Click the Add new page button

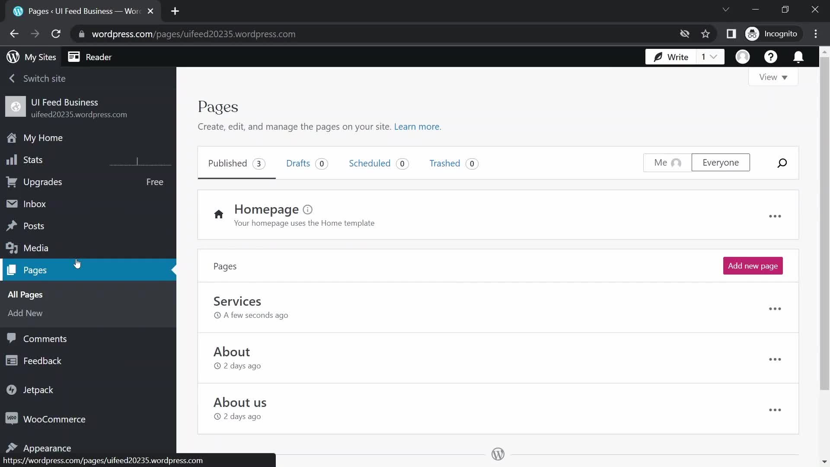click(x=753, y=266)
